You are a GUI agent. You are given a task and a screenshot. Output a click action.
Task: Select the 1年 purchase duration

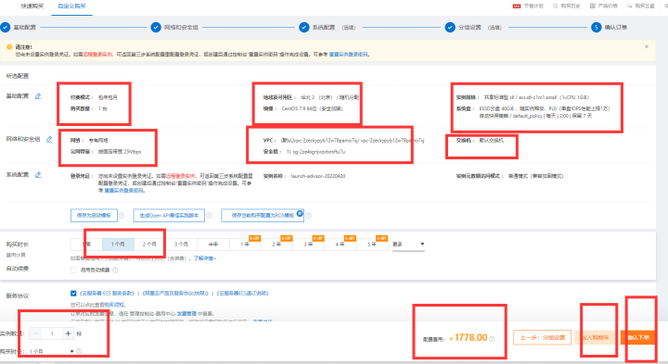point(245,245)
